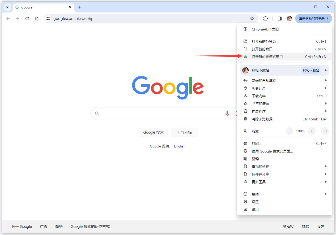Image resolution: width=336 pixels, height=235 pixels.
Task: Reload the current page
Action: [27, 19]
